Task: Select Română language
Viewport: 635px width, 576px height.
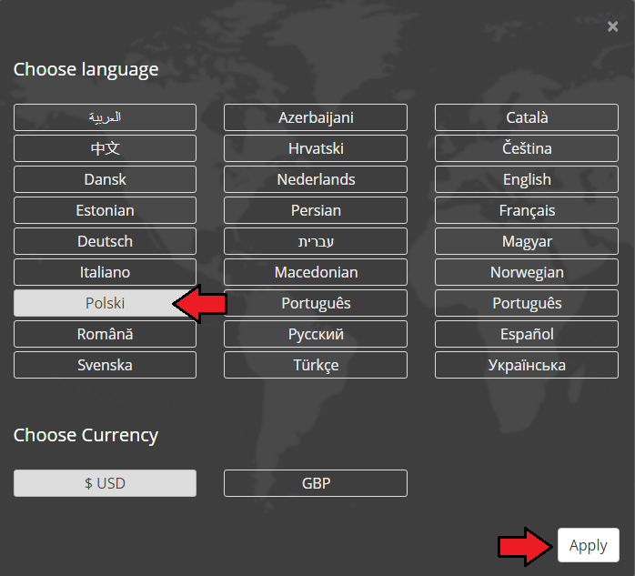Action: point(105,334)
